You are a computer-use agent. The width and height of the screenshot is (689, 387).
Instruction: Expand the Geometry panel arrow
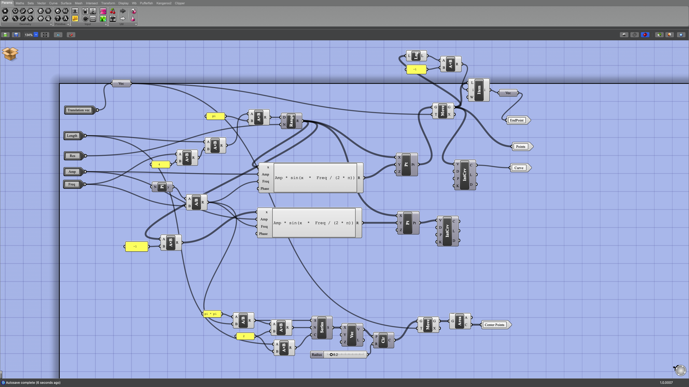[51, 24]
